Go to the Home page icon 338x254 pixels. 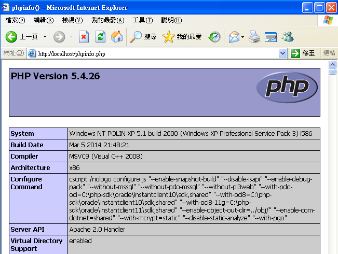tap(117, 37)
